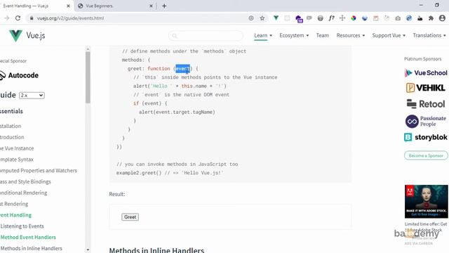Click the red calendar extension icon
This screenshot has height=253, width=449.
376,18
